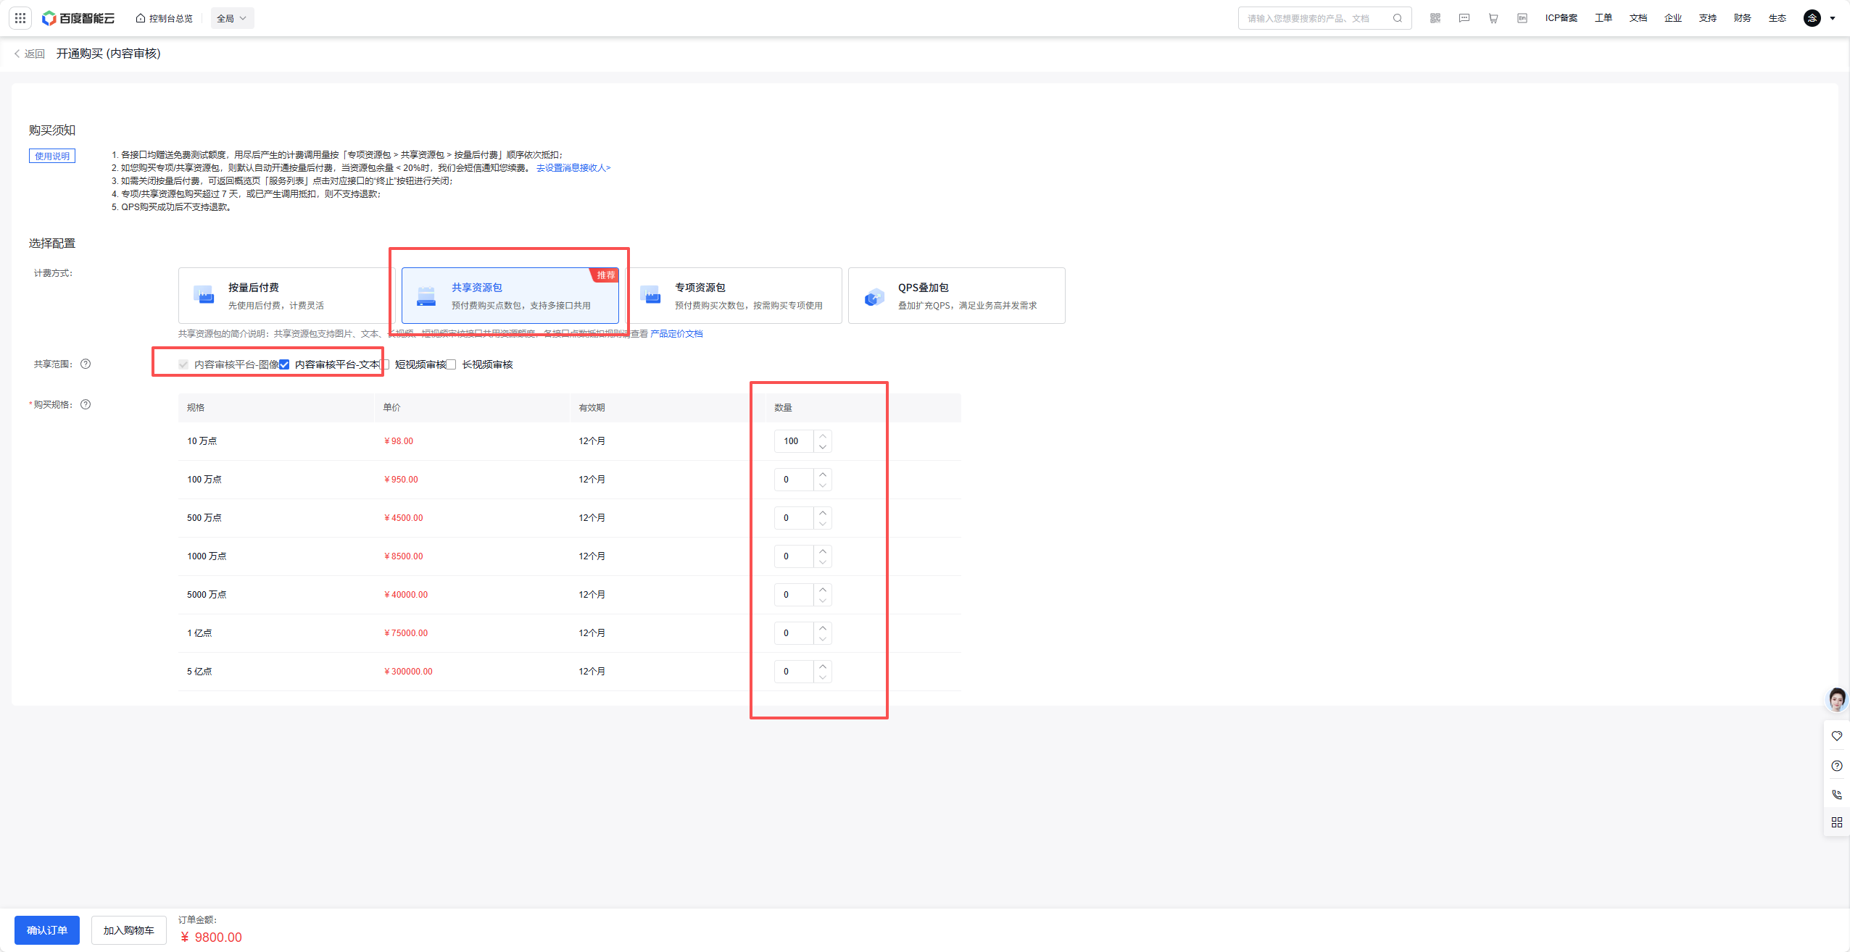Click the 10 万点 quantity input field

(x=794, y=441)
